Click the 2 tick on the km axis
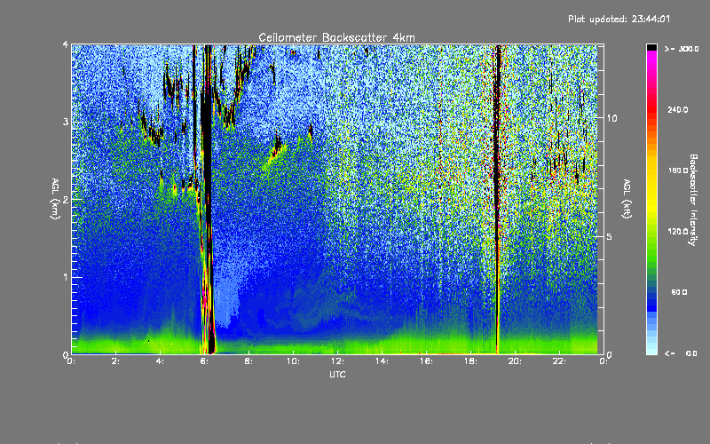Viewport: 710px width, 444px height. 66,199
